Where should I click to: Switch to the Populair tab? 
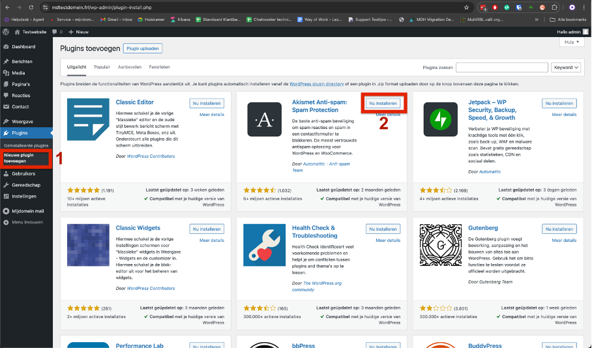102,67
